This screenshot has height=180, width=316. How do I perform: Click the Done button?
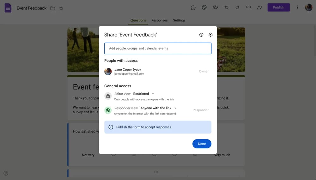(x=202, y=144)
